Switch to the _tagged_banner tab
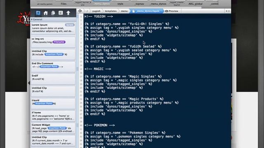Viewport: 264px width, 148px height. point(82,4)
